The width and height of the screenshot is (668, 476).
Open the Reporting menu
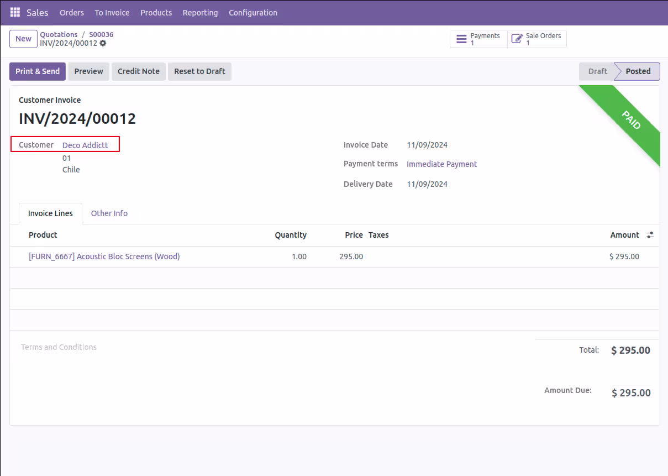click(x=200, y=12)
